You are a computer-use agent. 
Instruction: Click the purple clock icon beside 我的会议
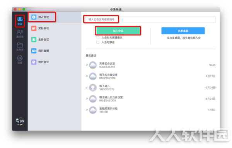pos(34,62)
